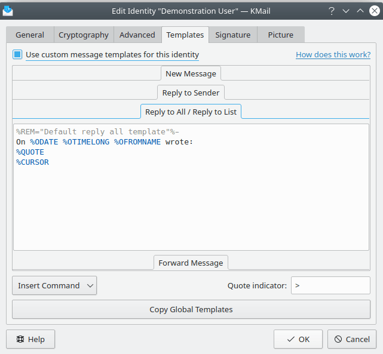Click the title bar help question mark
Viewport: 383px width, 354px height.
(x=332, y=11)
